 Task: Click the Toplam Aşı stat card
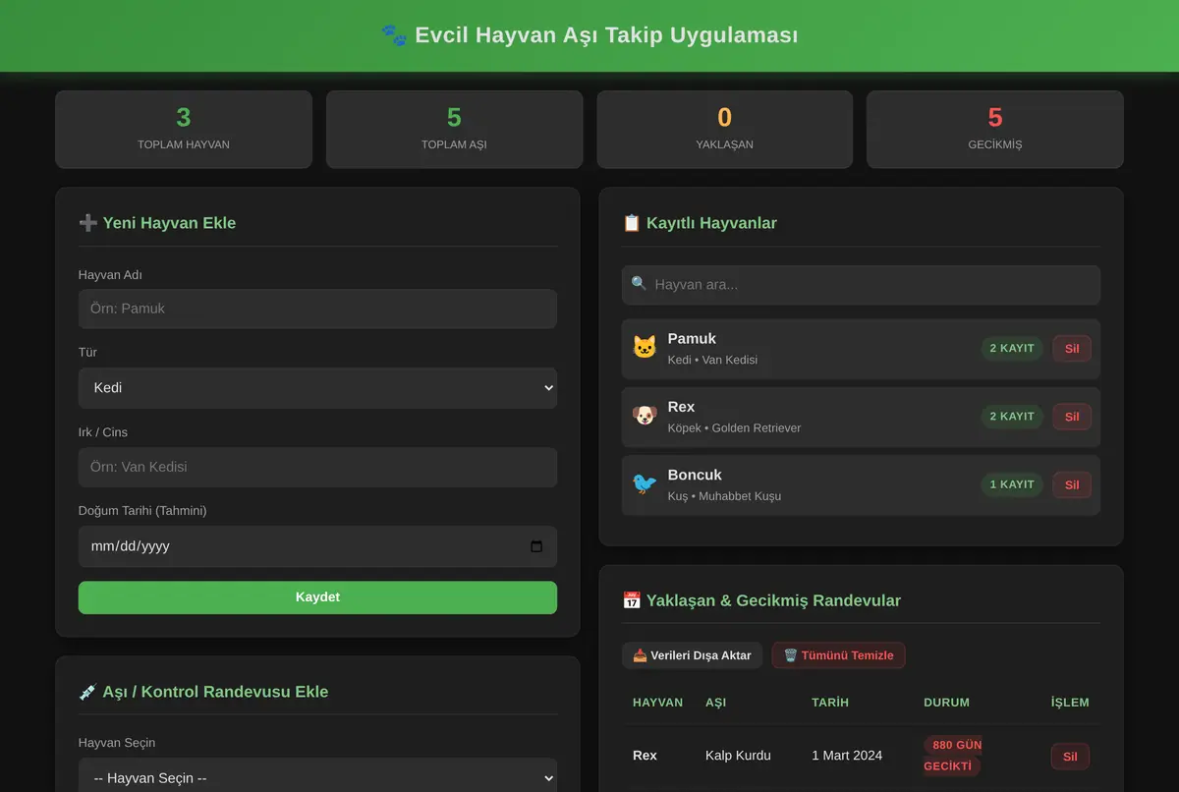pyautogui.click(x=454, y=130)
